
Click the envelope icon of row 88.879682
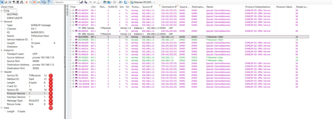click(77, 37)
